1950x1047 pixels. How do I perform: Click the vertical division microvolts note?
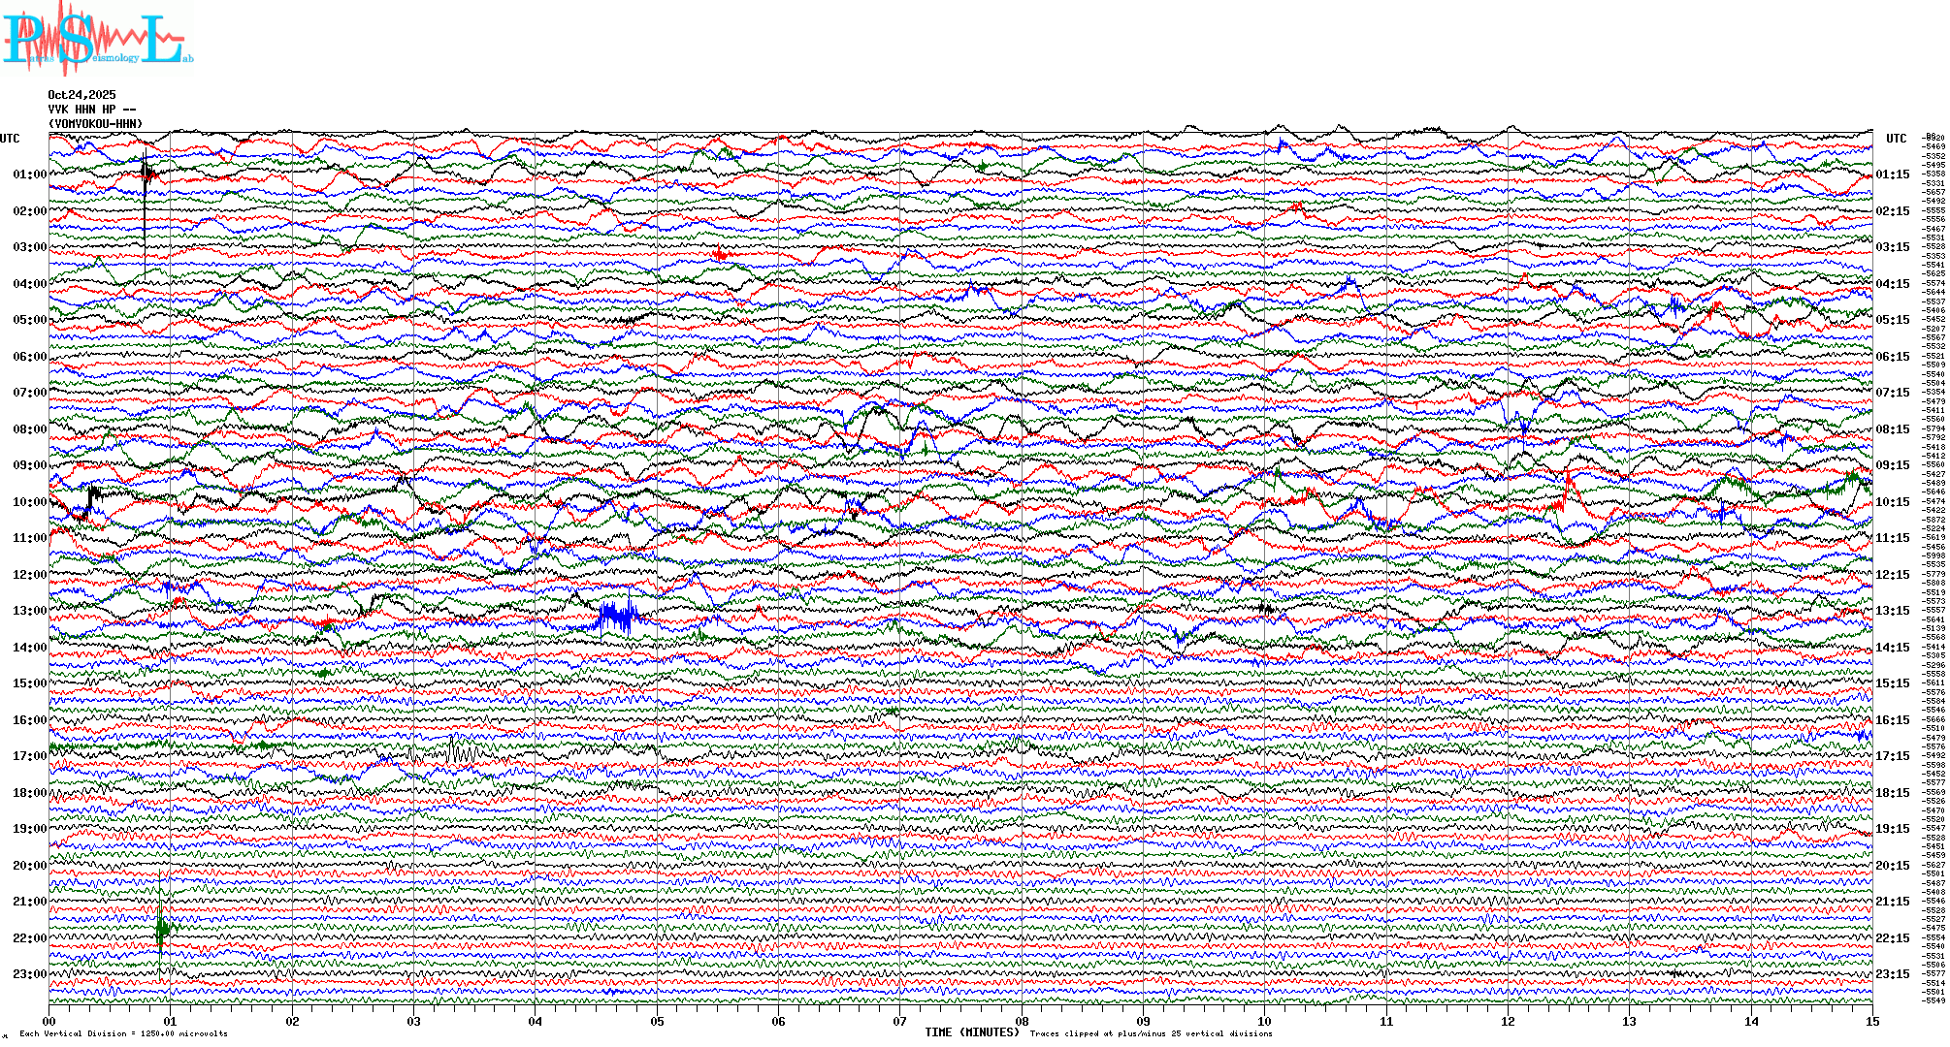tap(123, 1033)
